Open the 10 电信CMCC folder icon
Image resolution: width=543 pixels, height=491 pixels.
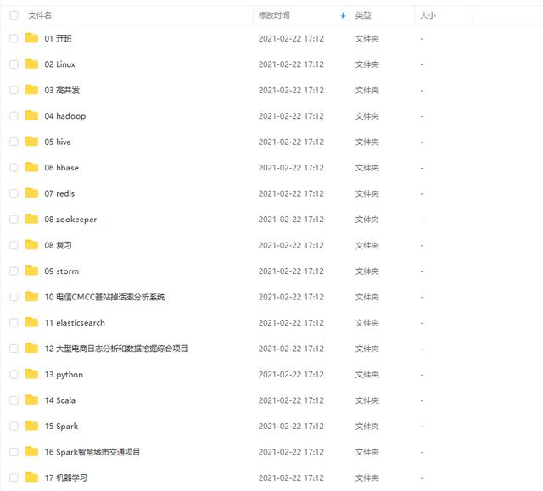coord(31,297)
